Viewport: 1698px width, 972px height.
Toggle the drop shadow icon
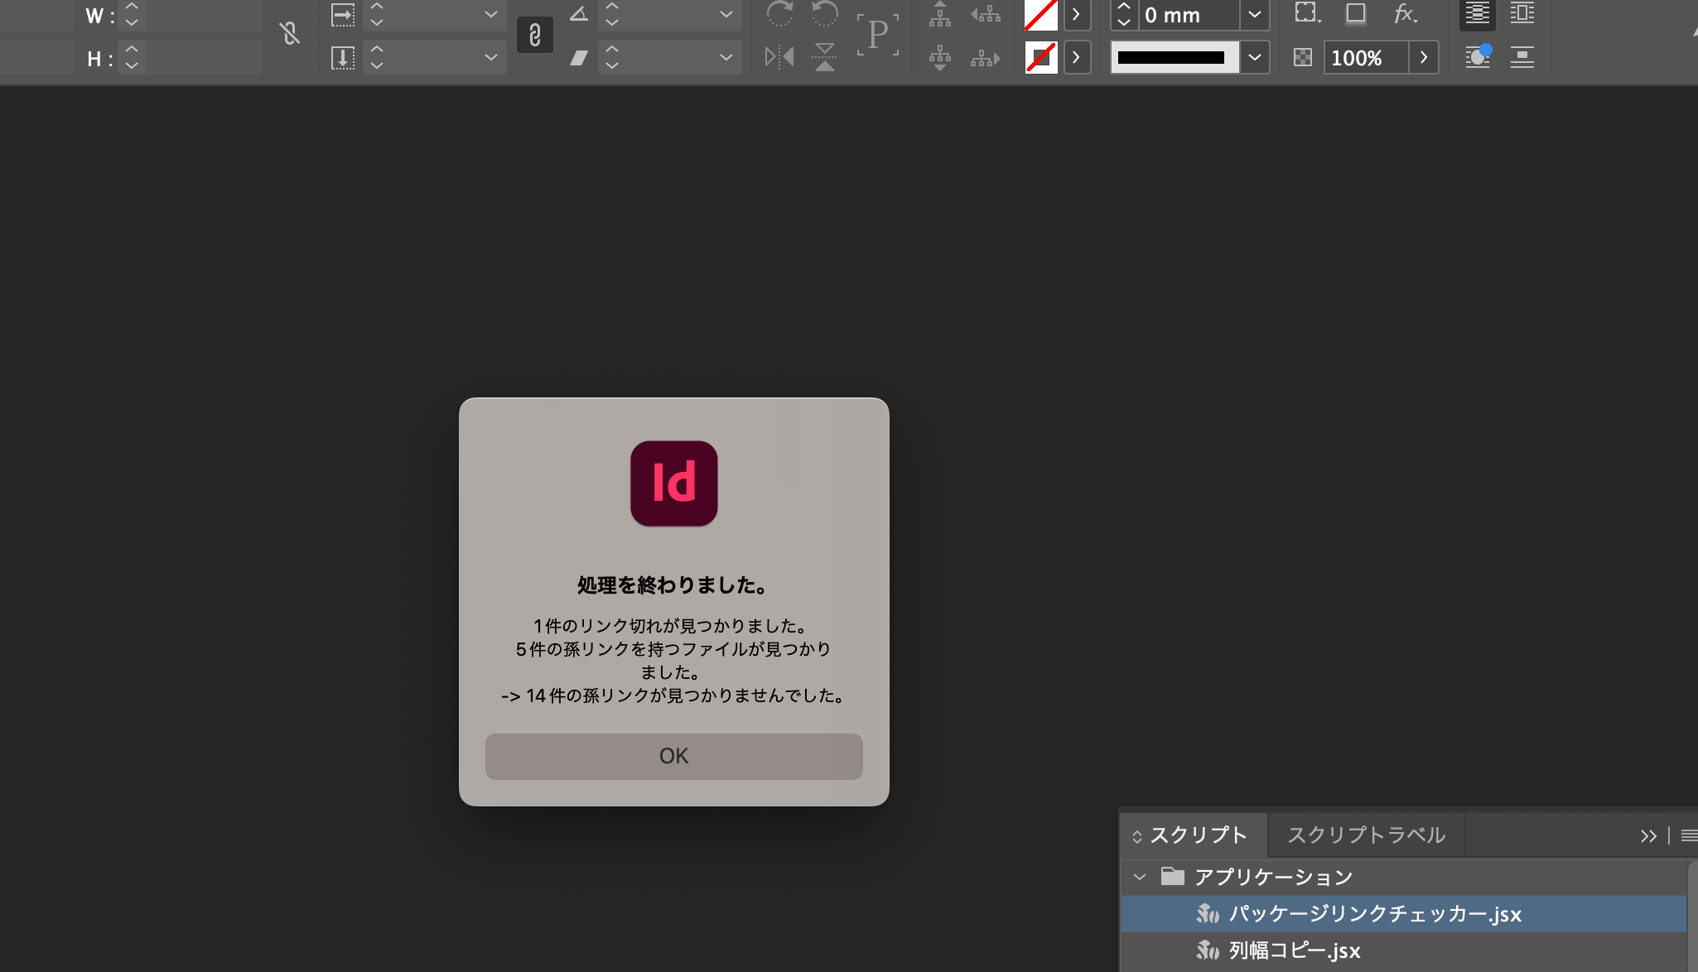(1355, 13)
